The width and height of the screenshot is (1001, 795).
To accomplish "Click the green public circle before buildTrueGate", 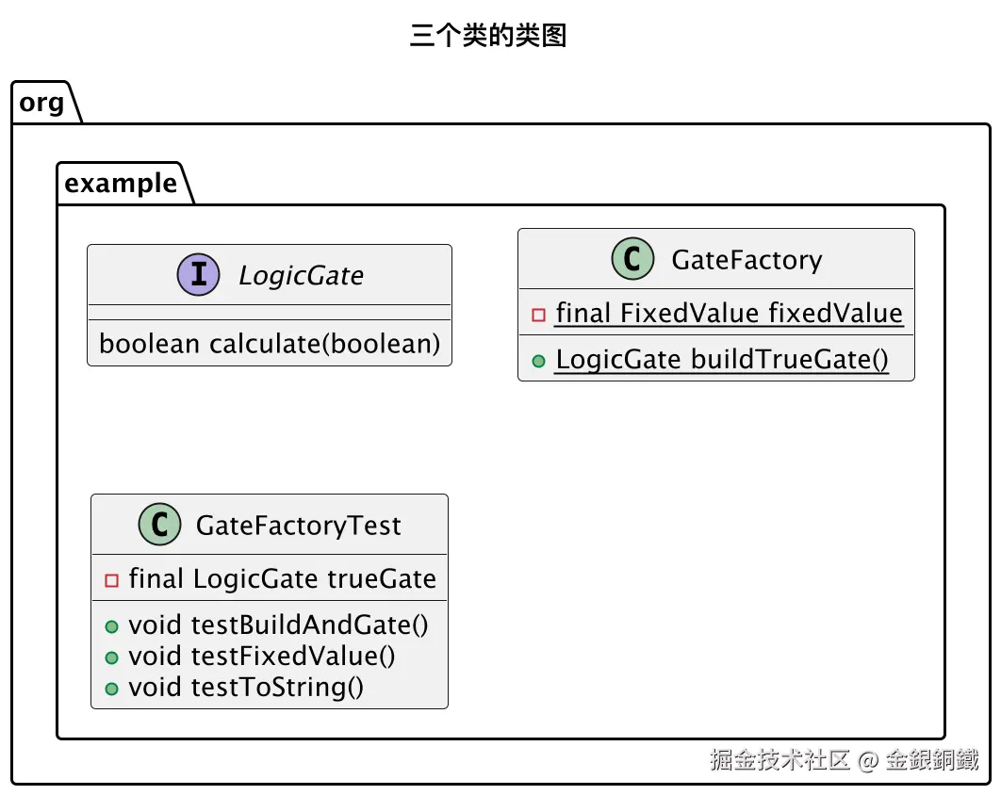I will point(538,361).
